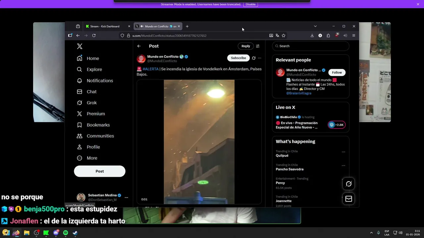
Task: Join the BioBioChile live broadcast
Action: (337, 125)
